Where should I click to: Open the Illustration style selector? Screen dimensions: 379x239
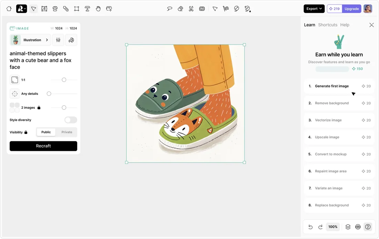pos(30,40)
